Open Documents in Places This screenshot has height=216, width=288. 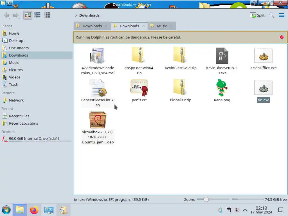point(36,48)
